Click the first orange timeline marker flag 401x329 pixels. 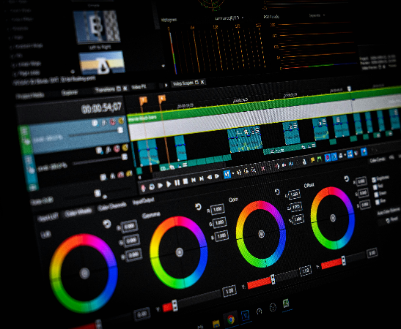coord(143,100)
